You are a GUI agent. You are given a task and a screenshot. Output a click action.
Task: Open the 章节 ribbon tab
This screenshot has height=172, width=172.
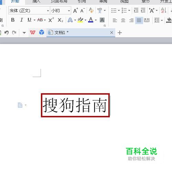point(146,1)
